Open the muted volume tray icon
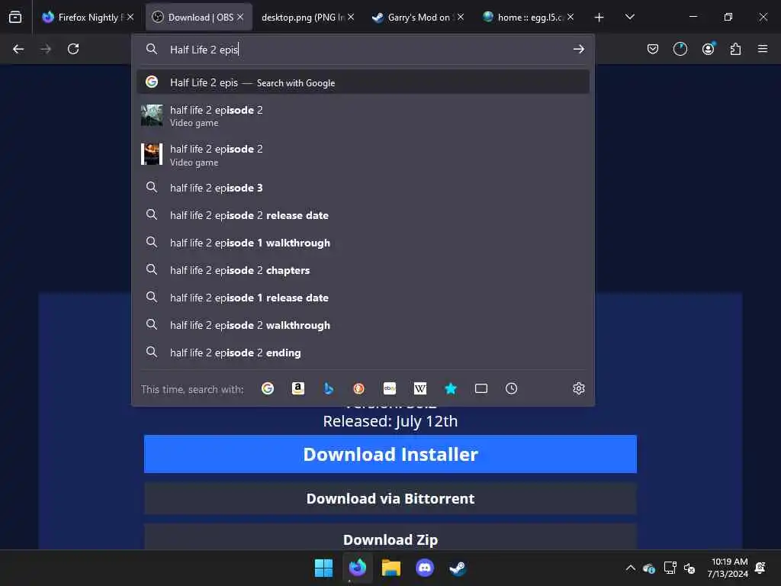 (689, 568)
